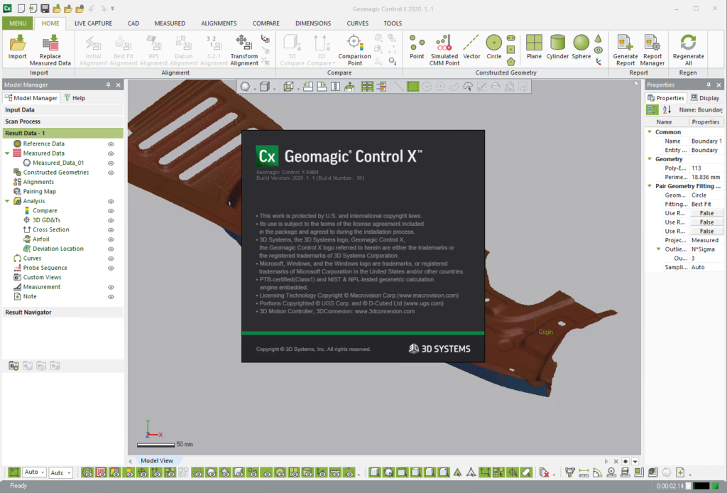Click Replace Measured Data icon
Viewport: 727px width, 493px height.
point(50,50)
